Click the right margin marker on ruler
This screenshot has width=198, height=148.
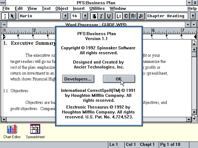(x=195, y=37)
